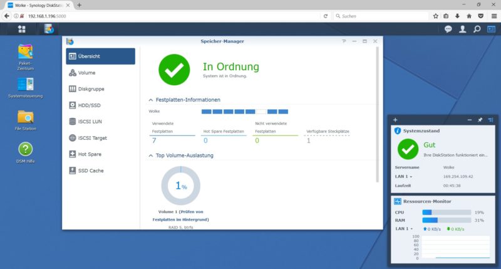The height and width of the screenshot is (269, 501).
Task: Click DSM search magnifier icon
Action: (x=477, y=29)
